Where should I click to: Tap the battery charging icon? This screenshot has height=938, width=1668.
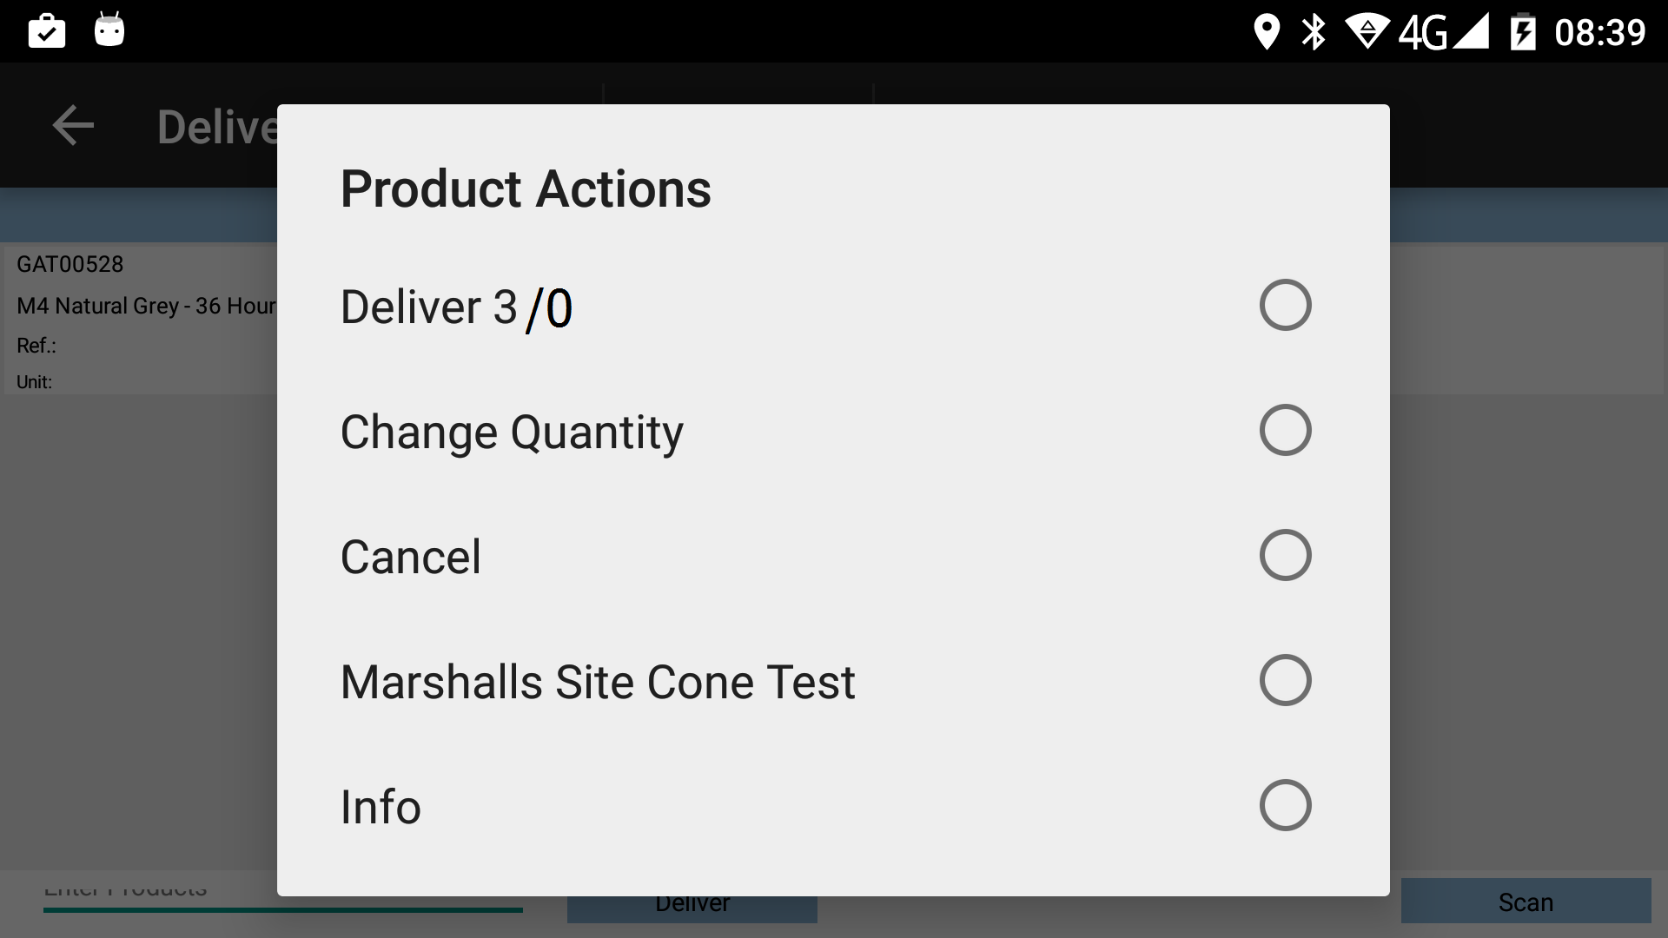[x=1523, y=32]
